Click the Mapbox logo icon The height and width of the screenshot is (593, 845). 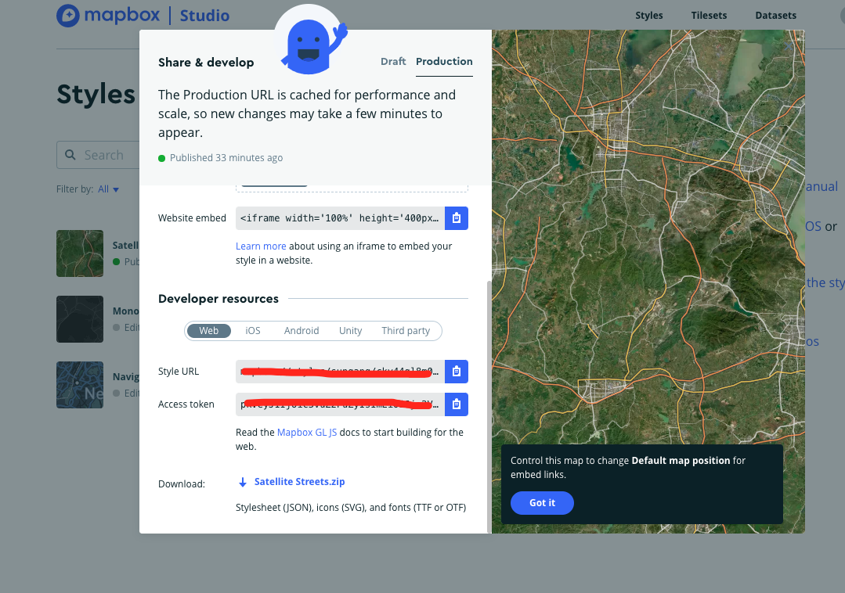click(68, 16)
